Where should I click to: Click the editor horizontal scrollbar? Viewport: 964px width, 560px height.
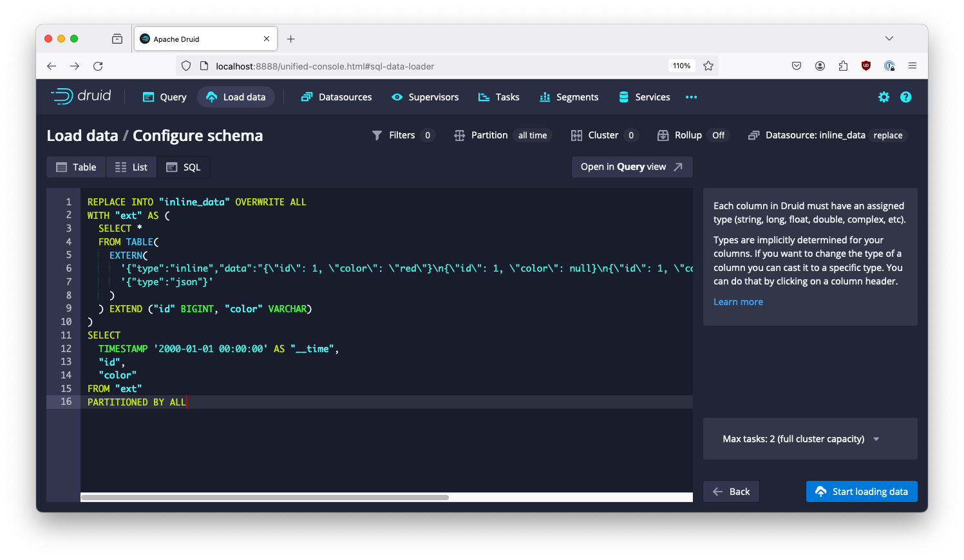point(265,498)
